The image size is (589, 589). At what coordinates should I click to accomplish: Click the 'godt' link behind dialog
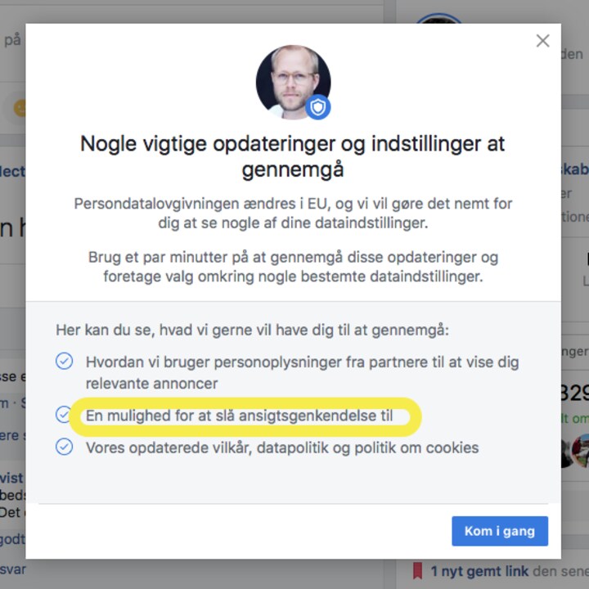tap(13, 539)
